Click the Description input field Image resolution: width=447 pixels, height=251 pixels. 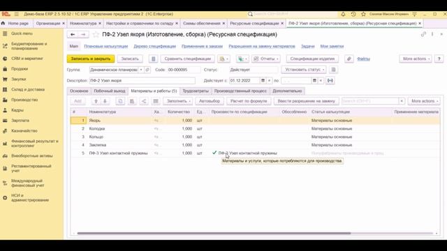pos(142,81)
